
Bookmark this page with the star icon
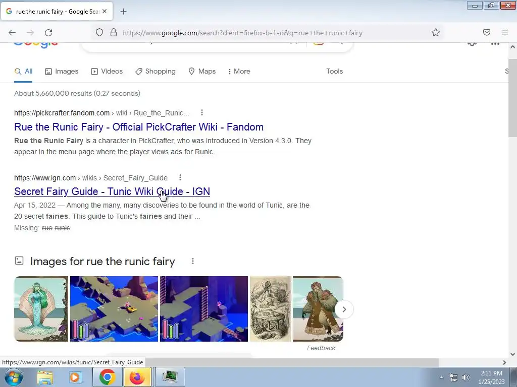(436, 32)
